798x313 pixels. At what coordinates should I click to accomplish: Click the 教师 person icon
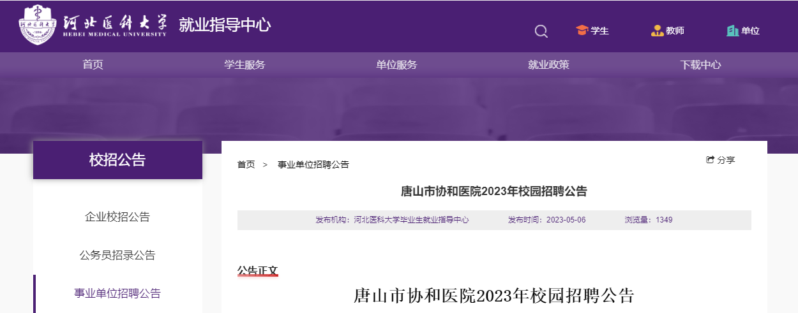click(657, 31)
